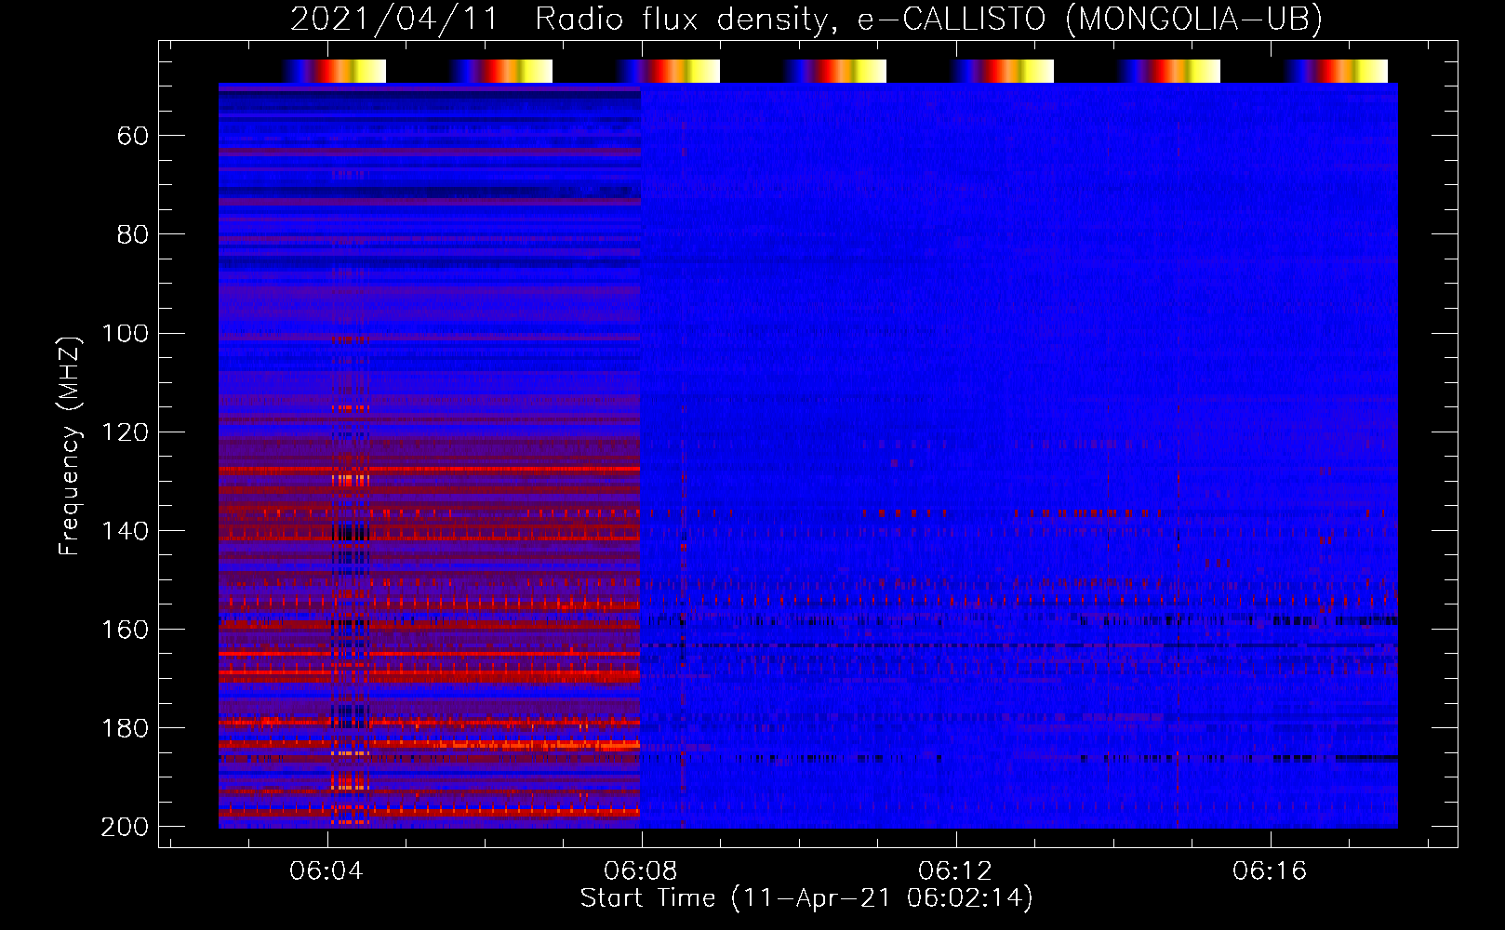The width and height of the screenshot is (1505, 930).
Task: Click the 180 MHz frequency tick label
Action: point(125,727)
